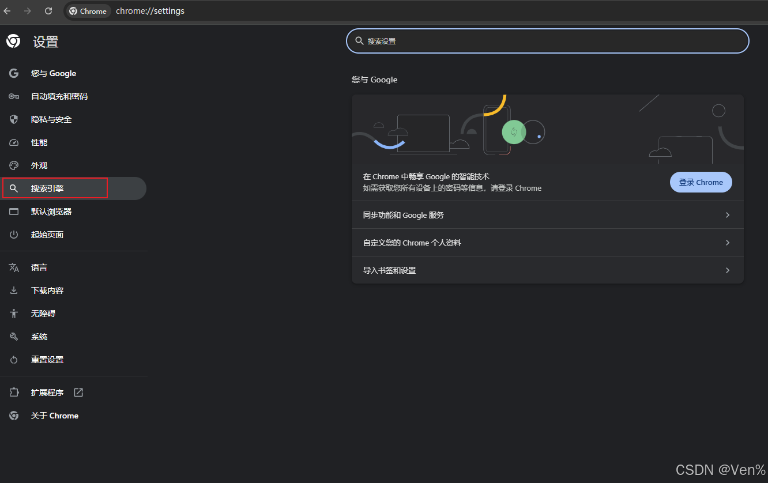Screen dimensions: 768x483
Task: Click the reset icon for 重置设置
Action: click(14, 360)
